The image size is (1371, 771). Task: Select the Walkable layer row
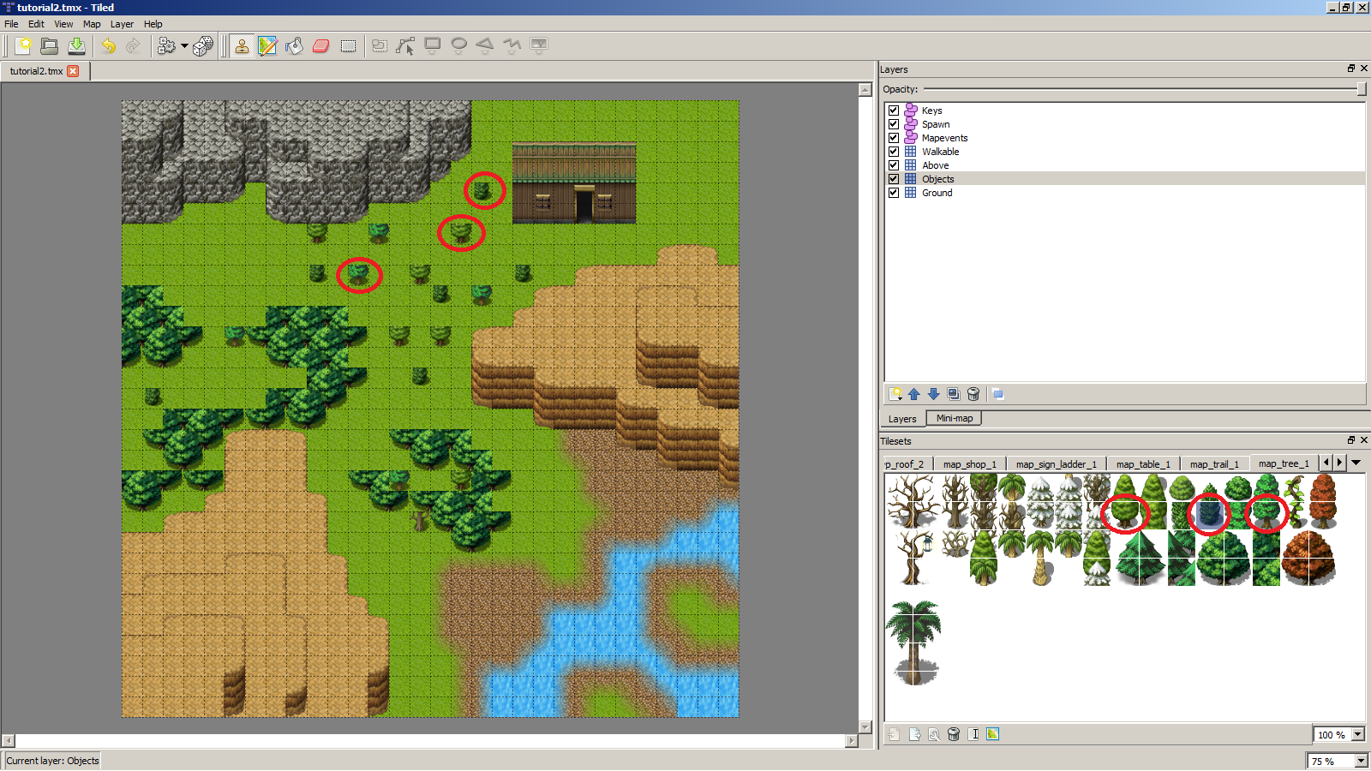[1125, 152]
